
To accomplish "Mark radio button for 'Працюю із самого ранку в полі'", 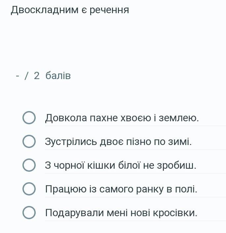I will click(29, 189).
